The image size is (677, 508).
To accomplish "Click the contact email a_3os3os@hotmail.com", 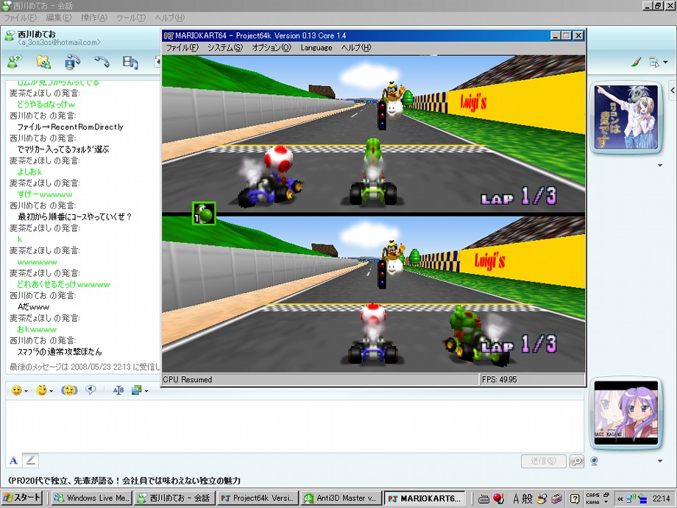I will pos(59,43).
